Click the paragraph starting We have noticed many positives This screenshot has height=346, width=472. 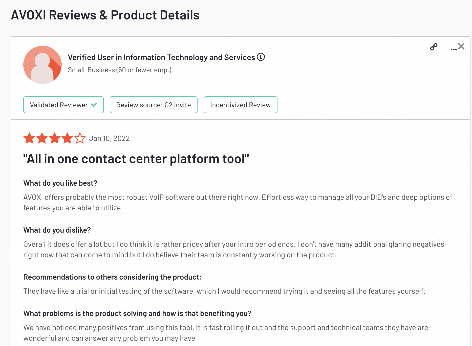click(x=226, y=333)
